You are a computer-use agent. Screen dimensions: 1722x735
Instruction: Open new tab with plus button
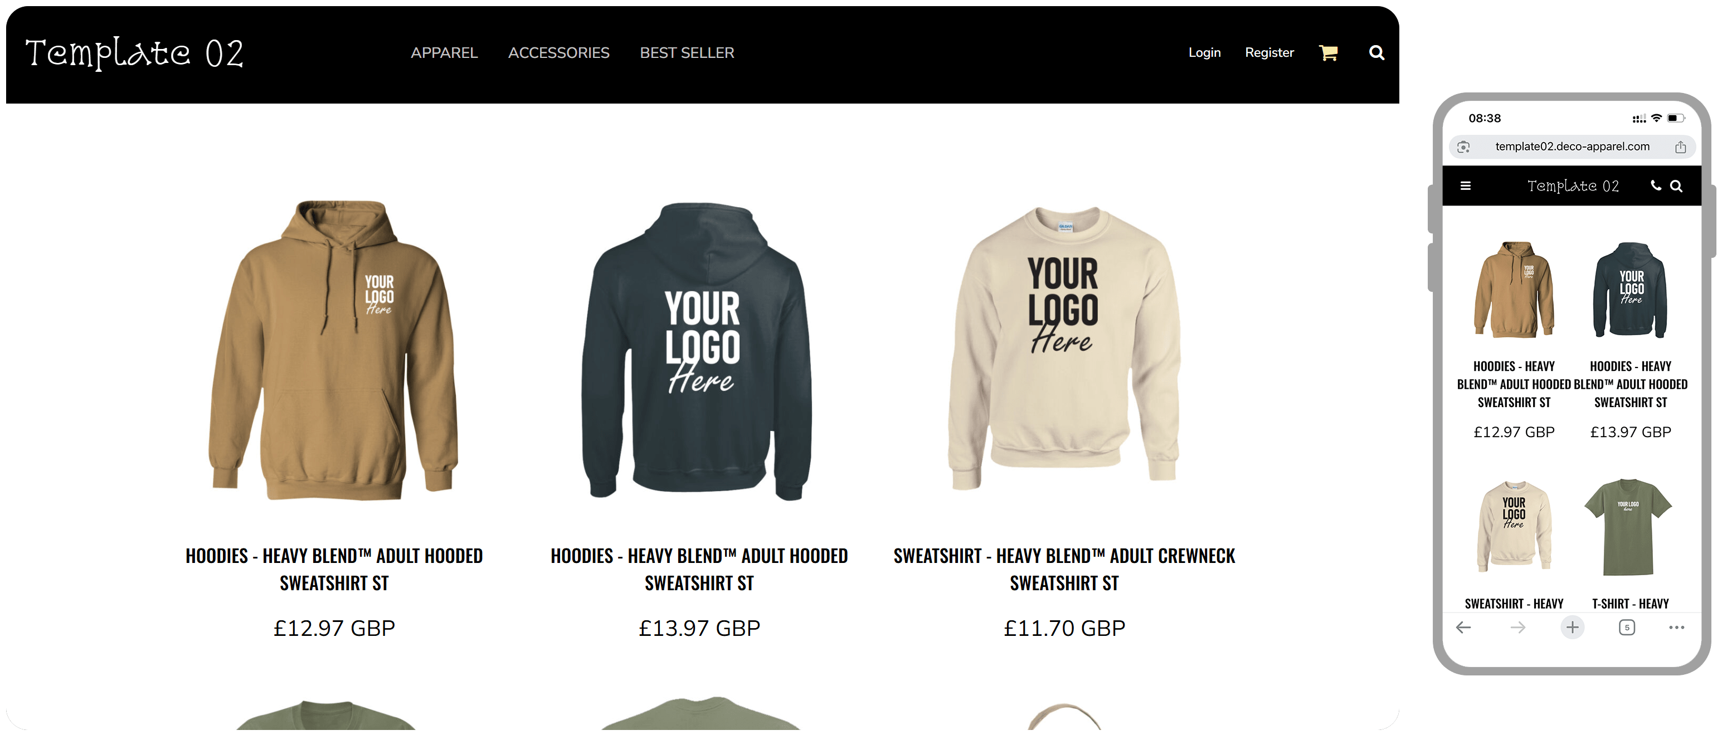pyautogui.click(x=1572, y=628)
